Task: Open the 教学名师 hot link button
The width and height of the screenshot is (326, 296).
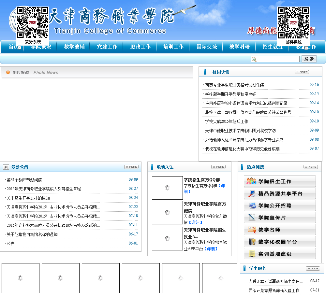Action: coord(280,230)
